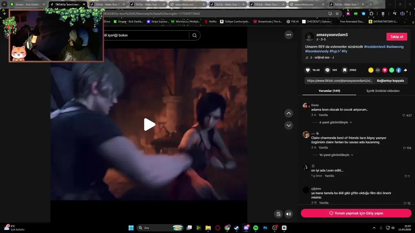Like Deniz's comment with 437 likes

coord(404,116)
